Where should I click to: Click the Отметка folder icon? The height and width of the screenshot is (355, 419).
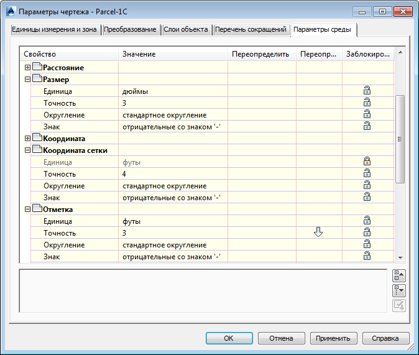point(37,208)
